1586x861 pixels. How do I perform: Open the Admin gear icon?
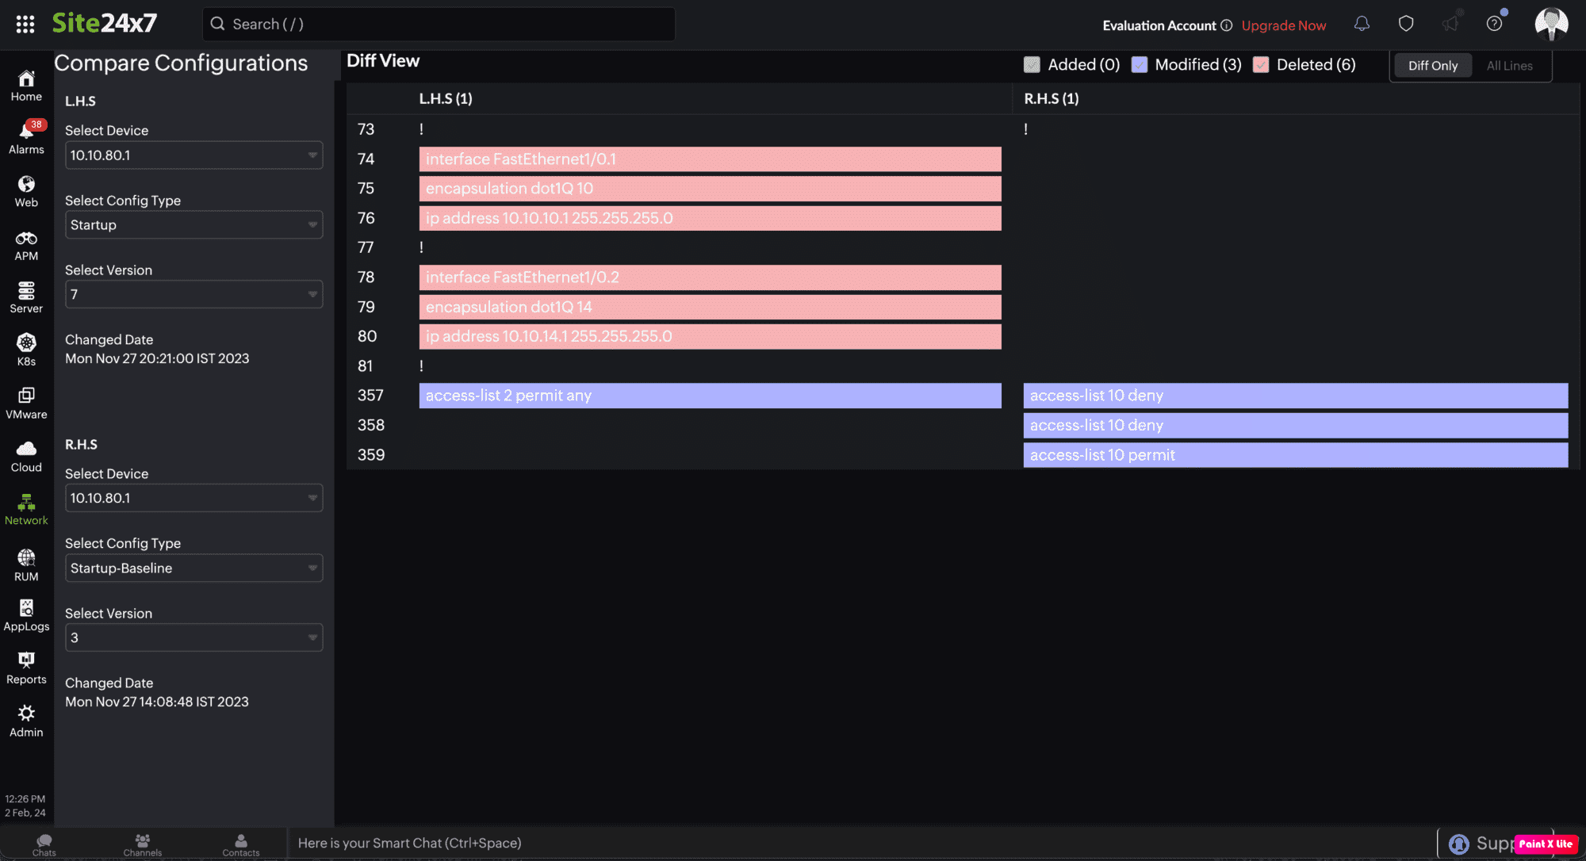coord(26,720)
